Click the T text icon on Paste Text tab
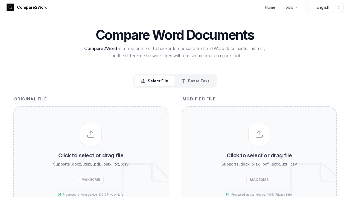The width and height of the screenshot is (350, 197). (x=183, y=81)
